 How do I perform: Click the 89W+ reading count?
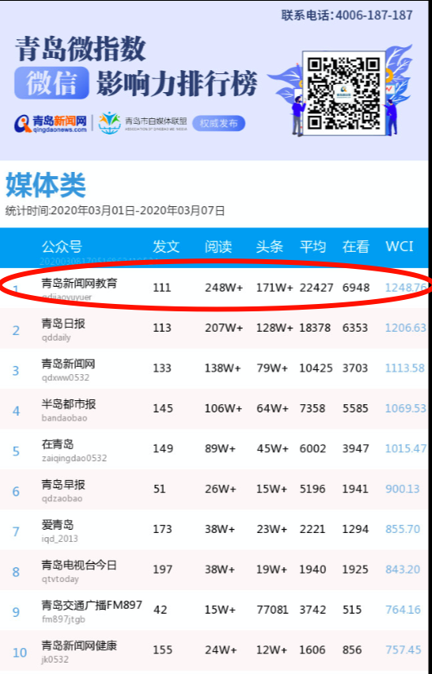click(x=220, y=449)
